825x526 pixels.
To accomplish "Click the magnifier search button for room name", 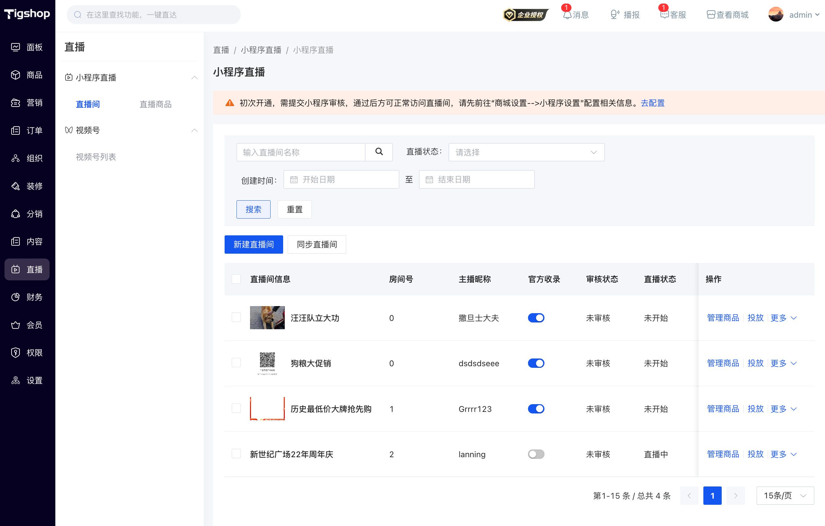I will coord(379,152).
